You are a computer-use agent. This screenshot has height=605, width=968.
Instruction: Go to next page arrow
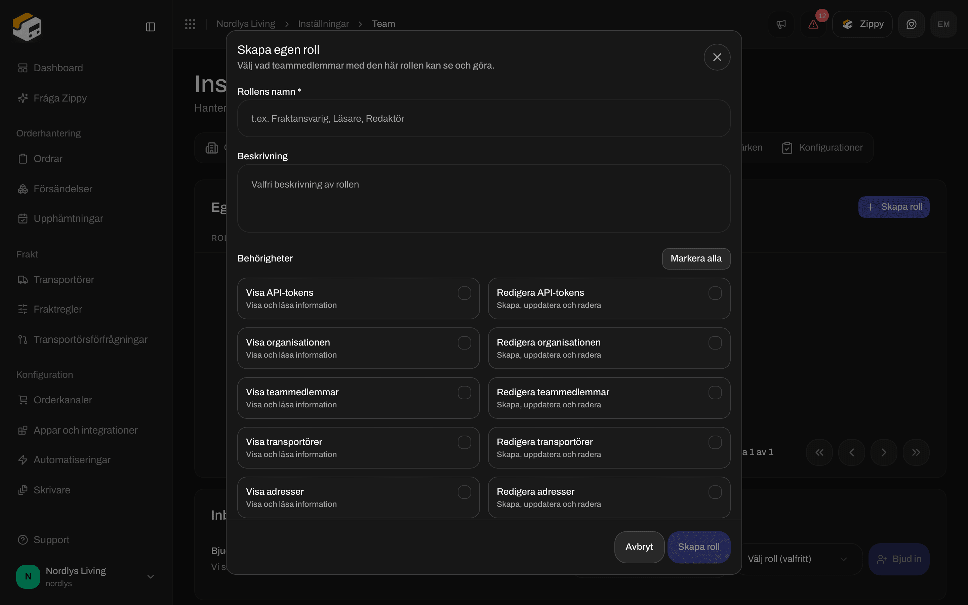884,452
